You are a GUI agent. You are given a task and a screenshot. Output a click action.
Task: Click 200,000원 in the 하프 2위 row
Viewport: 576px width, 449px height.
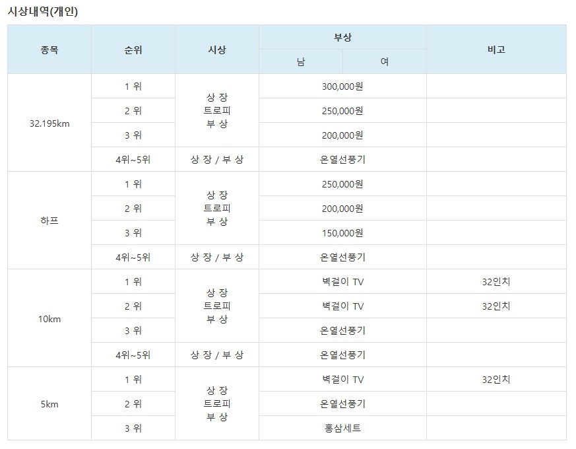pyautogui.click(x=342, y=209)
